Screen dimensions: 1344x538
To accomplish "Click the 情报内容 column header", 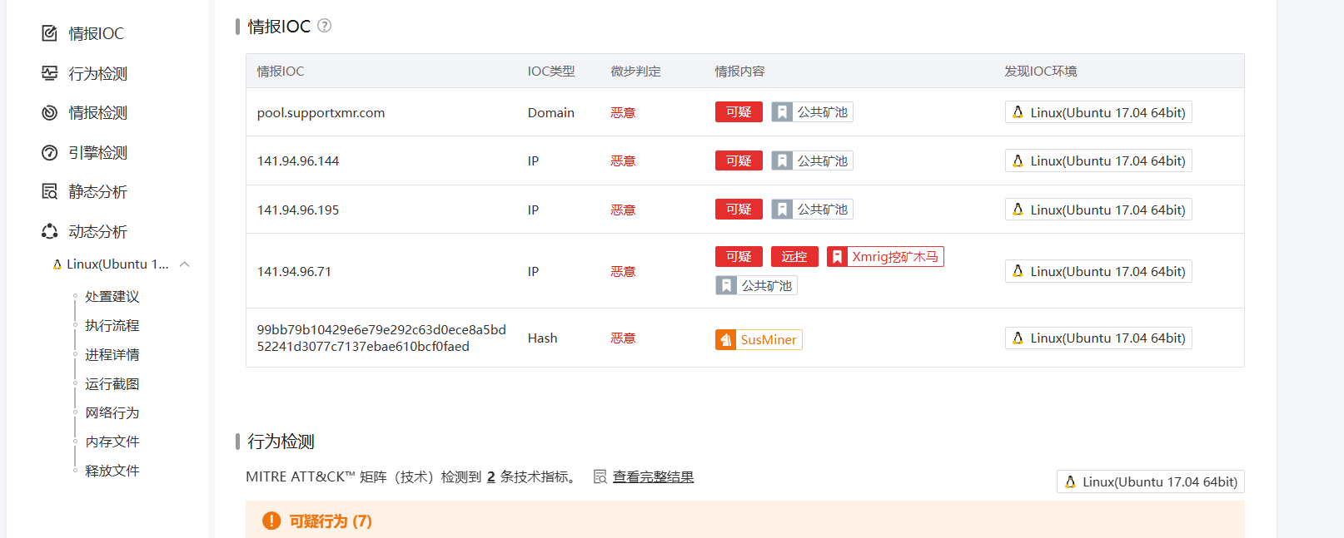I will [x=739, y=72].
